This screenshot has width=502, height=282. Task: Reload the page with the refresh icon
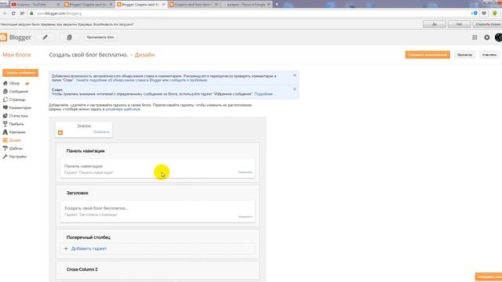(13, 13)
